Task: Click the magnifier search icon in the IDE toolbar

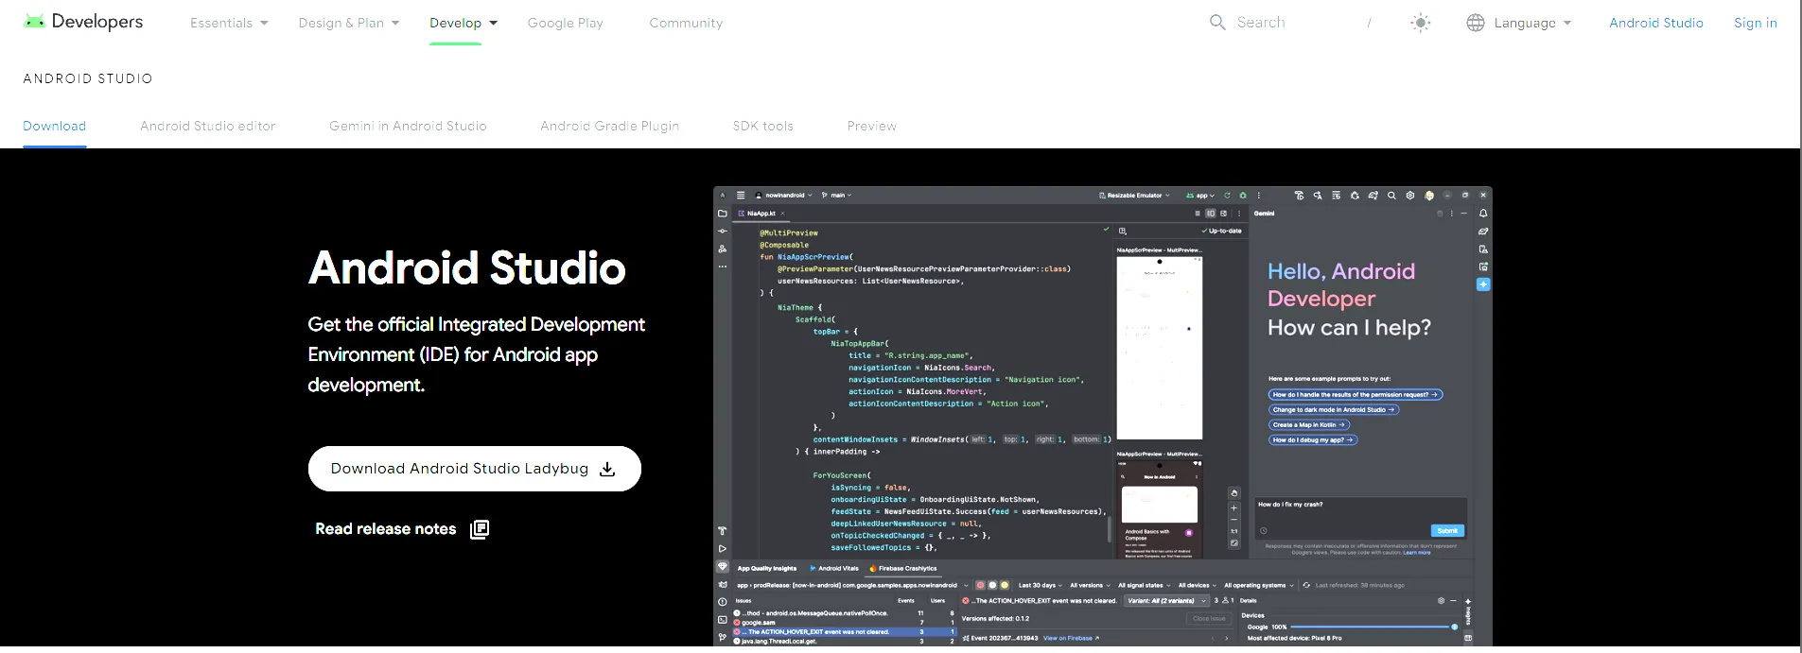Action: 1391,196
